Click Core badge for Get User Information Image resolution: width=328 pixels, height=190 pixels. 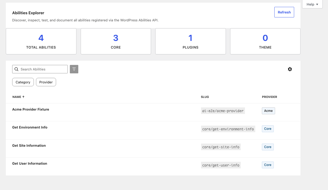[x=268, y=165]
